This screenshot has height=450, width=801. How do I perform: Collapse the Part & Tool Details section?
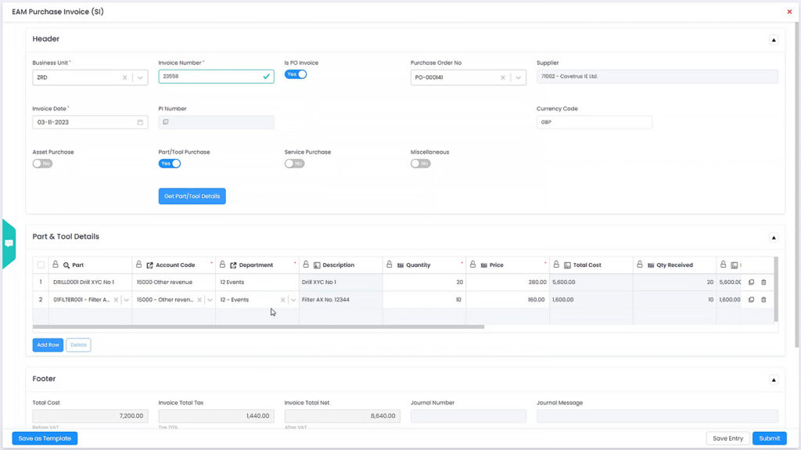pos(774,237)
